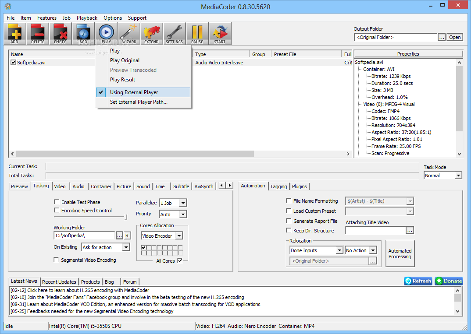Click the Working Folder input field
The image size is (471, 334).
[x=84, y=236]
